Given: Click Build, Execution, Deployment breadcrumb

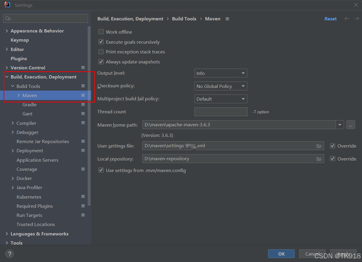Looking at the screenshot, I should point(130,19).
